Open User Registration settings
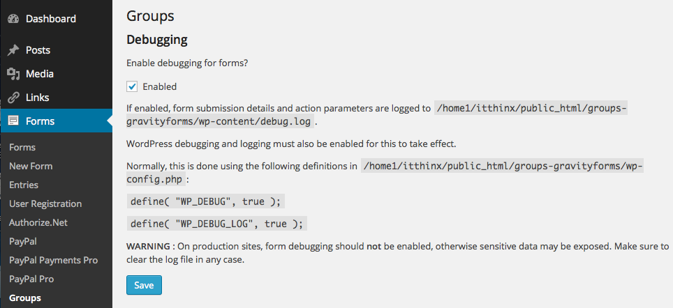This screenshot has width=673, height=308. pos(45,204)
